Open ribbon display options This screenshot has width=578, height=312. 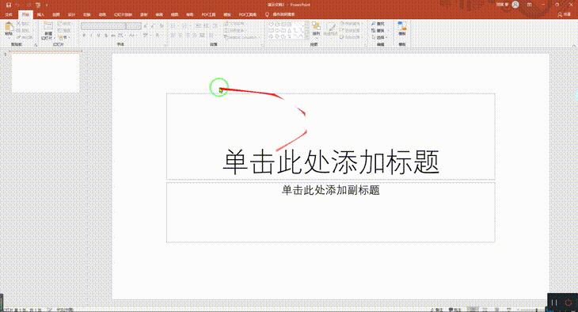click(x=530, y=5)
